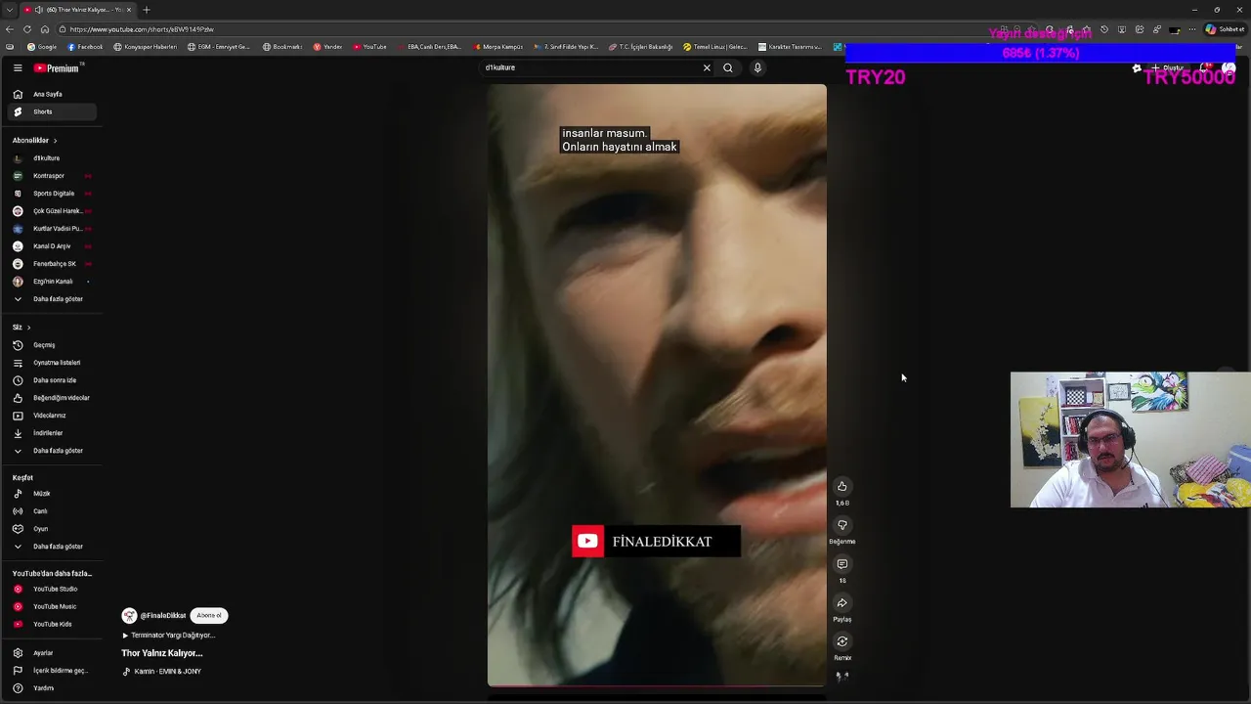Open Ana Sayfa in the sidebar
This screenshot has width=1251, height=704.
point(52,94)
